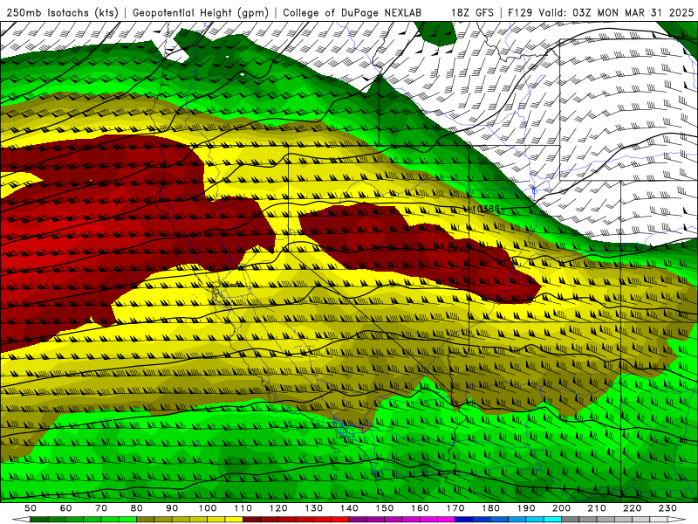Select the bright red swatch left of 140
This screenshot has width=698, height=524.
340,520
